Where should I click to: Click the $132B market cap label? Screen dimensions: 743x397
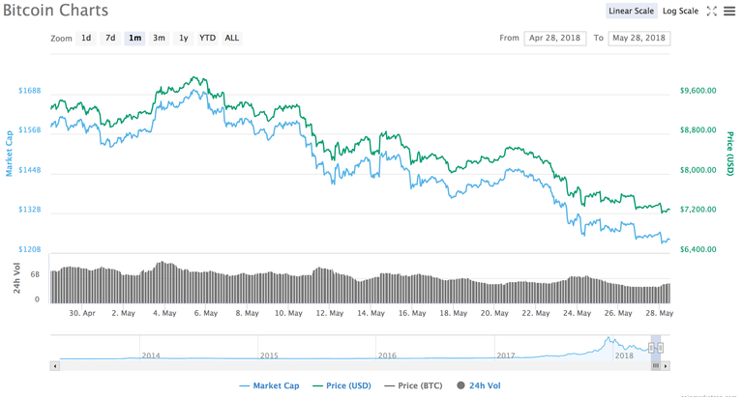(x=30, y=210)
